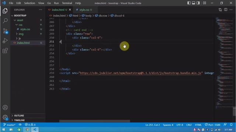This screenshot has height=132, width=236.
Task: Open Windows Start button
Action: 3,129
